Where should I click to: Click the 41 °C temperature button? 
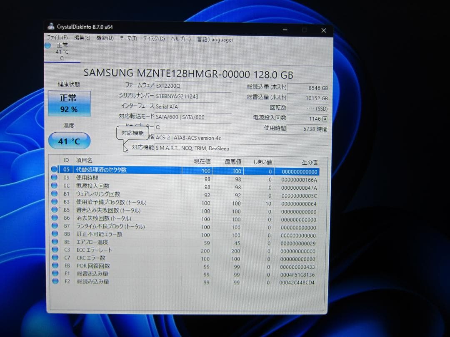(x=69, y=141)
